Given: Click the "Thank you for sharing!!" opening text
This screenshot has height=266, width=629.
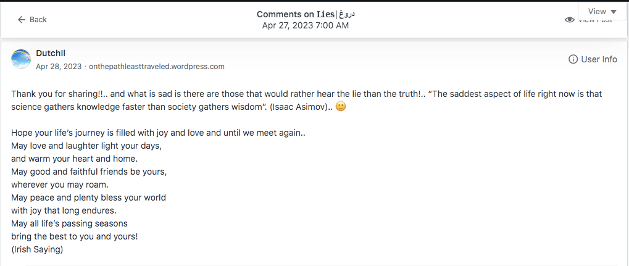Looking at the screenshot, I should (58, 94).
